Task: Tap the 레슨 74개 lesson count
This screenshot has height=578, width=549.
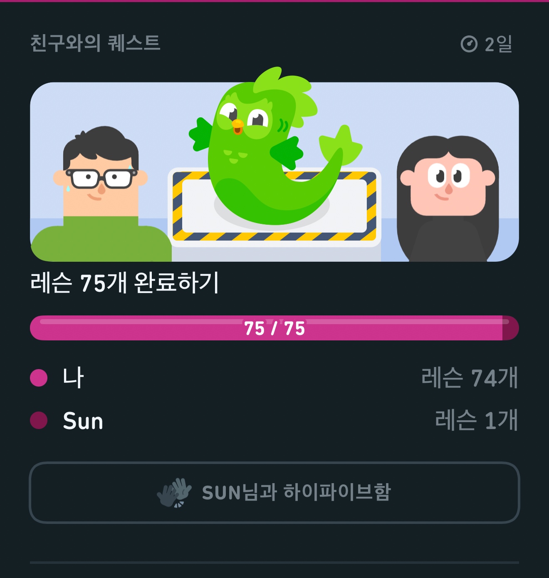Action: click(x=470, y=378)
